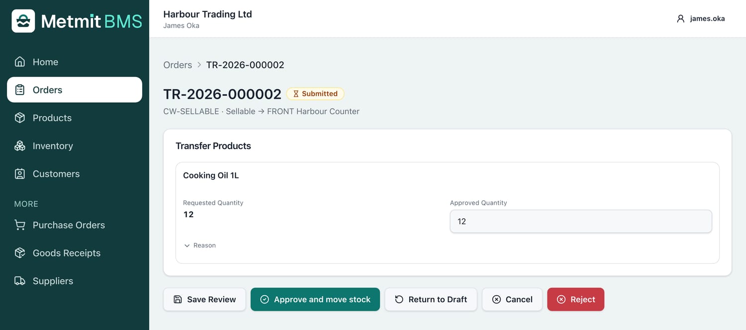Open Suppliers from the sidebar
Screen dimensions: 746x330
[x=75, y=281]
